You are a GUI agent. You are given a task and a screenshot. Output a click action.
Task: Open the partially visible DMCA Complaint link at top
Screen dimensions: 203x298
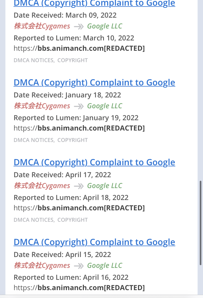[94, 4]
